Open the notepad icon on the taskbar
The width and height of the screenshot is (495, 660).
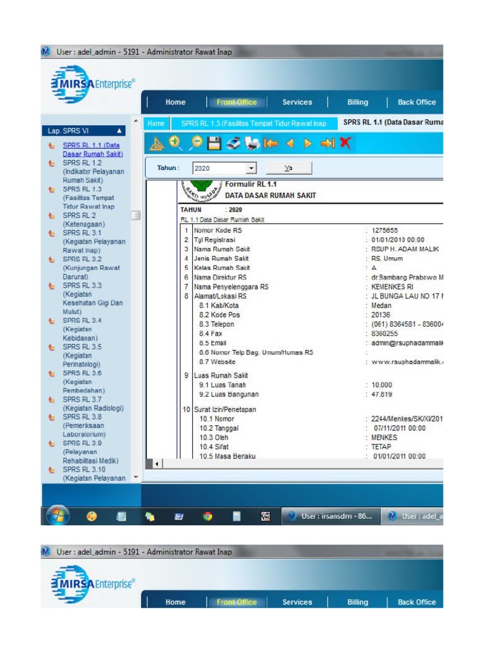point(121,516)
